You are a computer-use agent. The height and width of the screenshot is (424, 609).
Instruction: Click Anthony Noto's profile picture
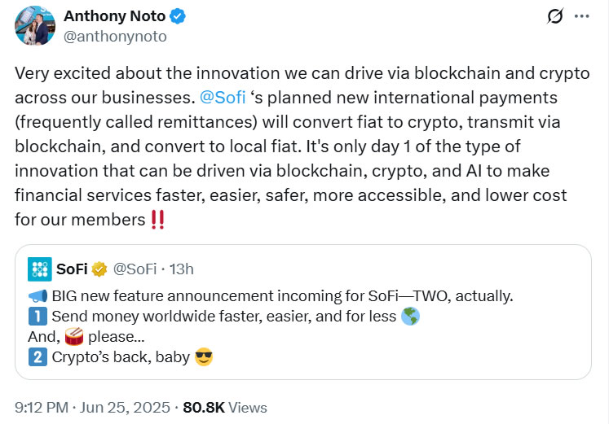point(35,25)
